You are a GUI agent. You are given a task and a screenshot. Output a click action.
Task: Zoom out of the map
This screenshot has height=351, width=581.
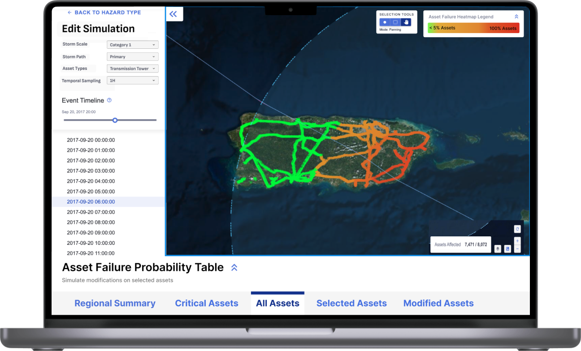tap(517, 248)
